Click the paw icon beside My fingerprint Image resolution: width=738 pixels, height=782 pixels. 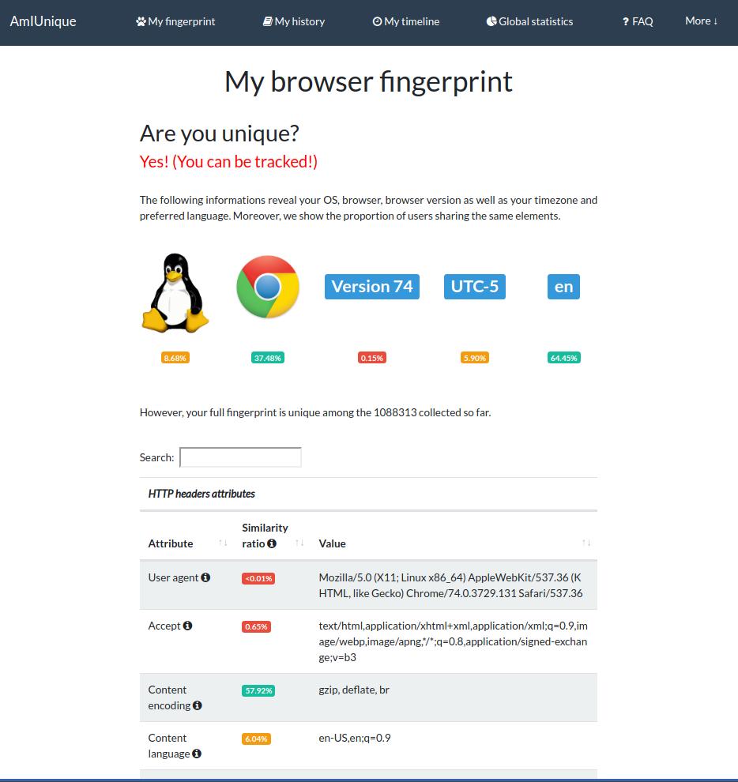tap(141, 21)
